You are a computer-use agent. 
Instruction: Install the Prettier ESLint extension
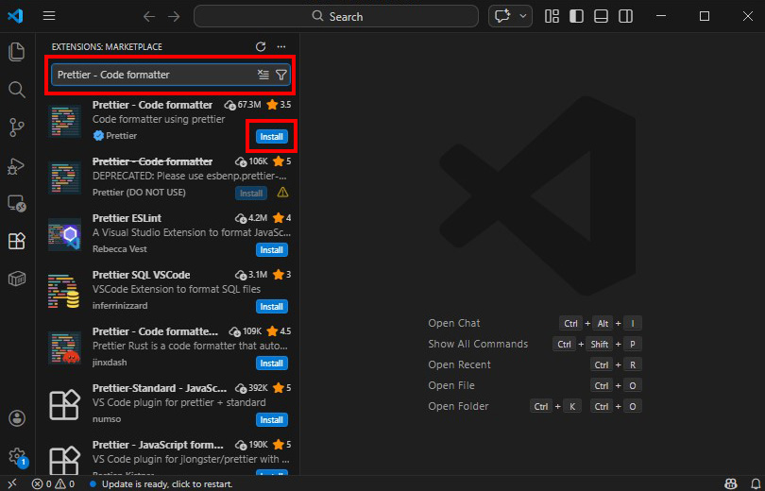coord(271,250)
